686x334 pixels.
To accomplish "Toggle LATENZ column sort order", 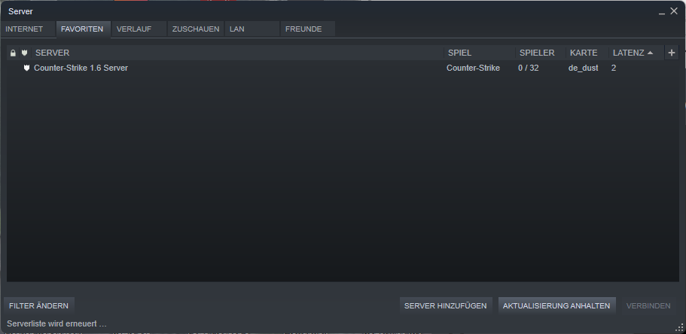I will pos(636,53).
